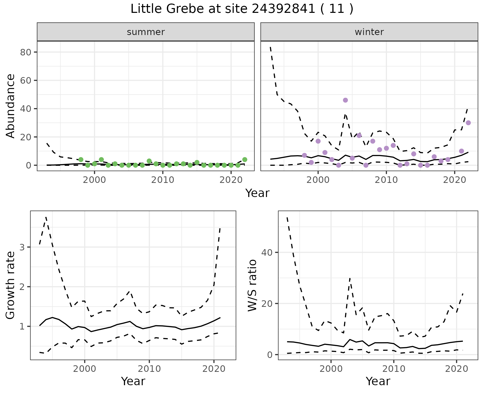Click the green summer point at 1998

click(81, 160)
